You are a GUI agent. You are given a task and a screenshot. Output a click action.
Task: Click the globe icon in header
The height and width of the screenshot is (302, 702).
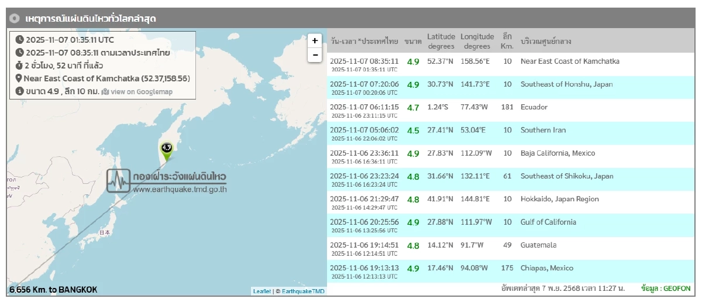(x=16, y=19)
